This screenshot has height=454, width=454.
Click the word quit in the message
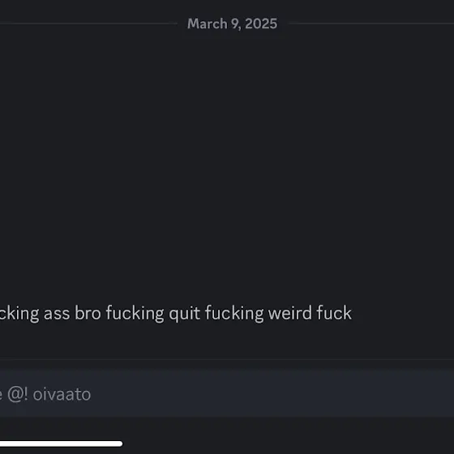185,313
